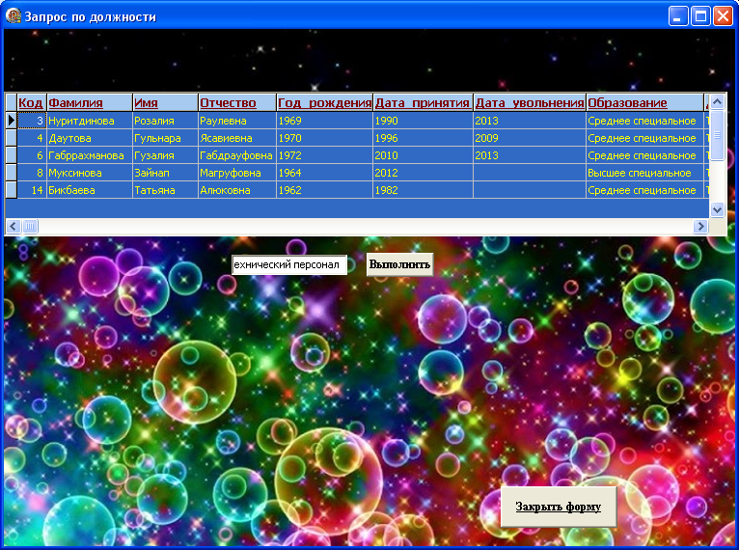Click the Имя column header

[165, 102]
